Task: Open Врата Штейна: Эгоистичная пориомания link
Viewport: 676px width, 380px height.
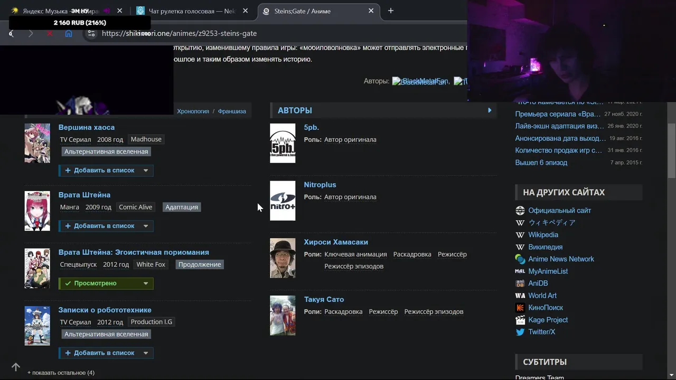Action: tap(134, 252)
